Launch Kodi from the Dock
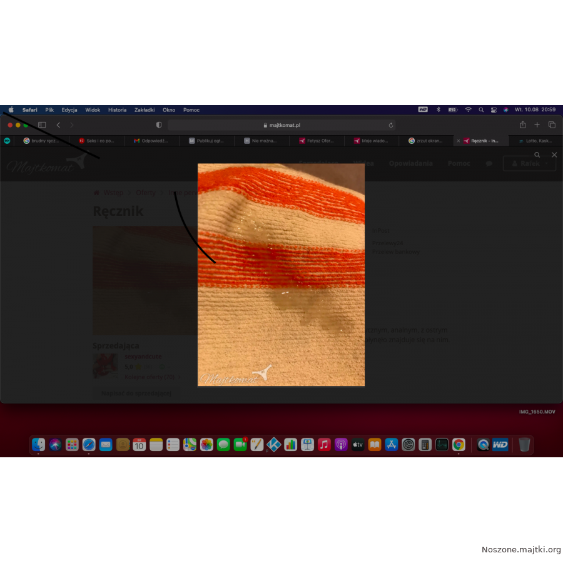This screenshot has height=563, width=563. [x=273, y=445]
